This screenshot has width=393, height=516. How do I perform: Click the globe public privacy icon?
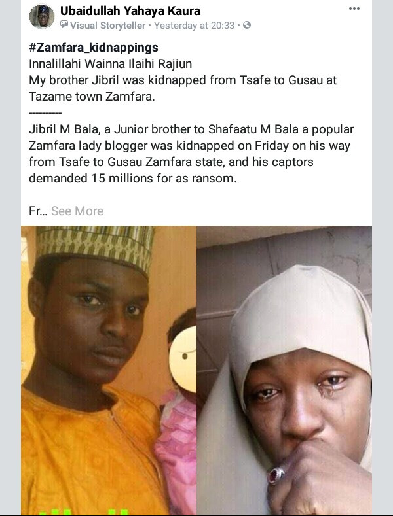pyautogui.click(x=247, y=25)
